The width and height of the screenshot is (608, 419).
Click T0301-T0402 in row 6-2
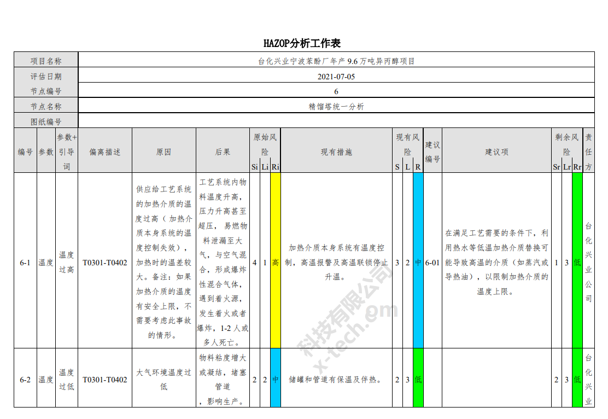[105, 380]
